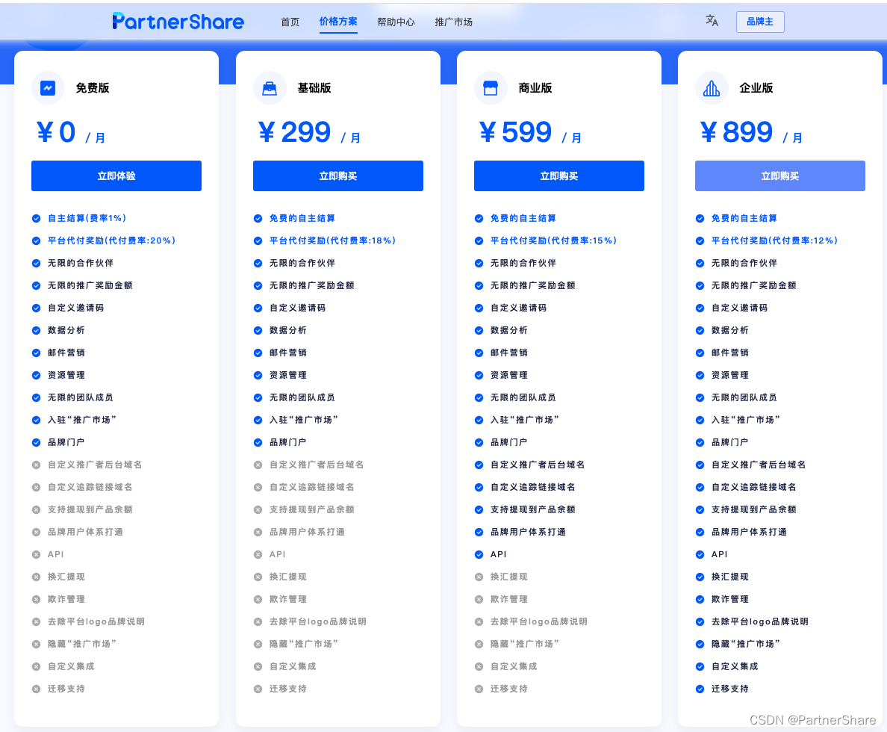Click the 企业版 building plan icon
This screenshot has width=887, height=732.
click(x=712, y=87)
